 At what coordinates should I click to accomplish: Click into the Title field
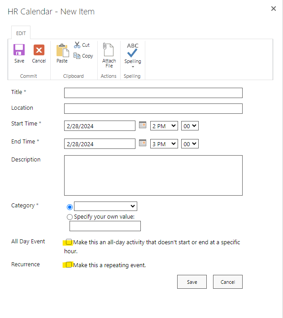[153, 93]
